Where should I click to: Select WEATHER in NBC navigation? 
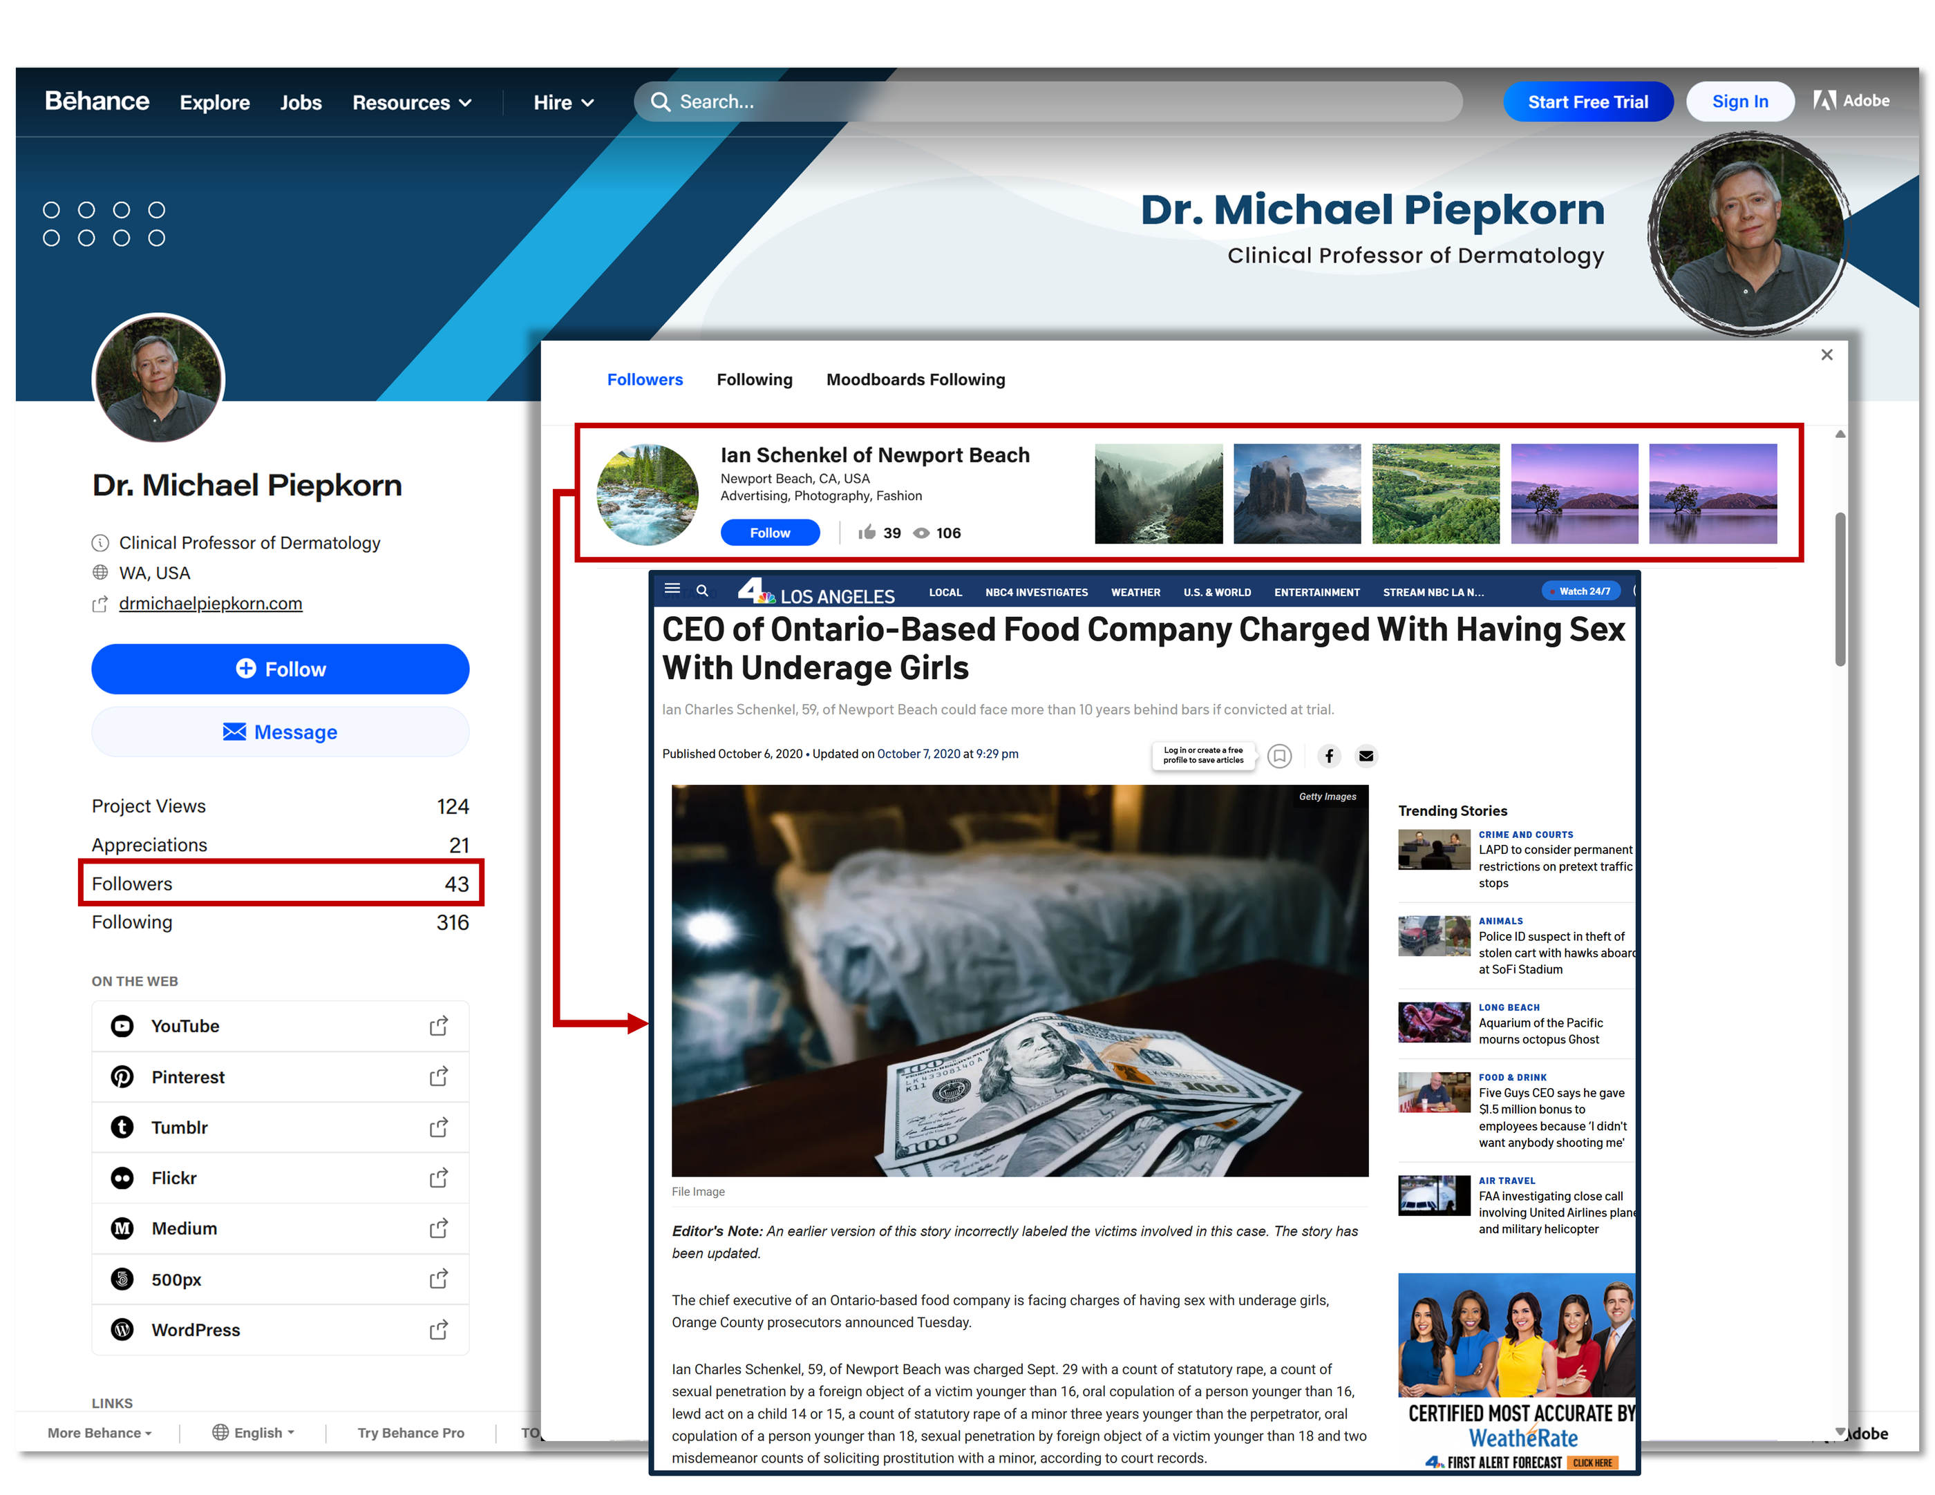click(x=1136, y=593)
